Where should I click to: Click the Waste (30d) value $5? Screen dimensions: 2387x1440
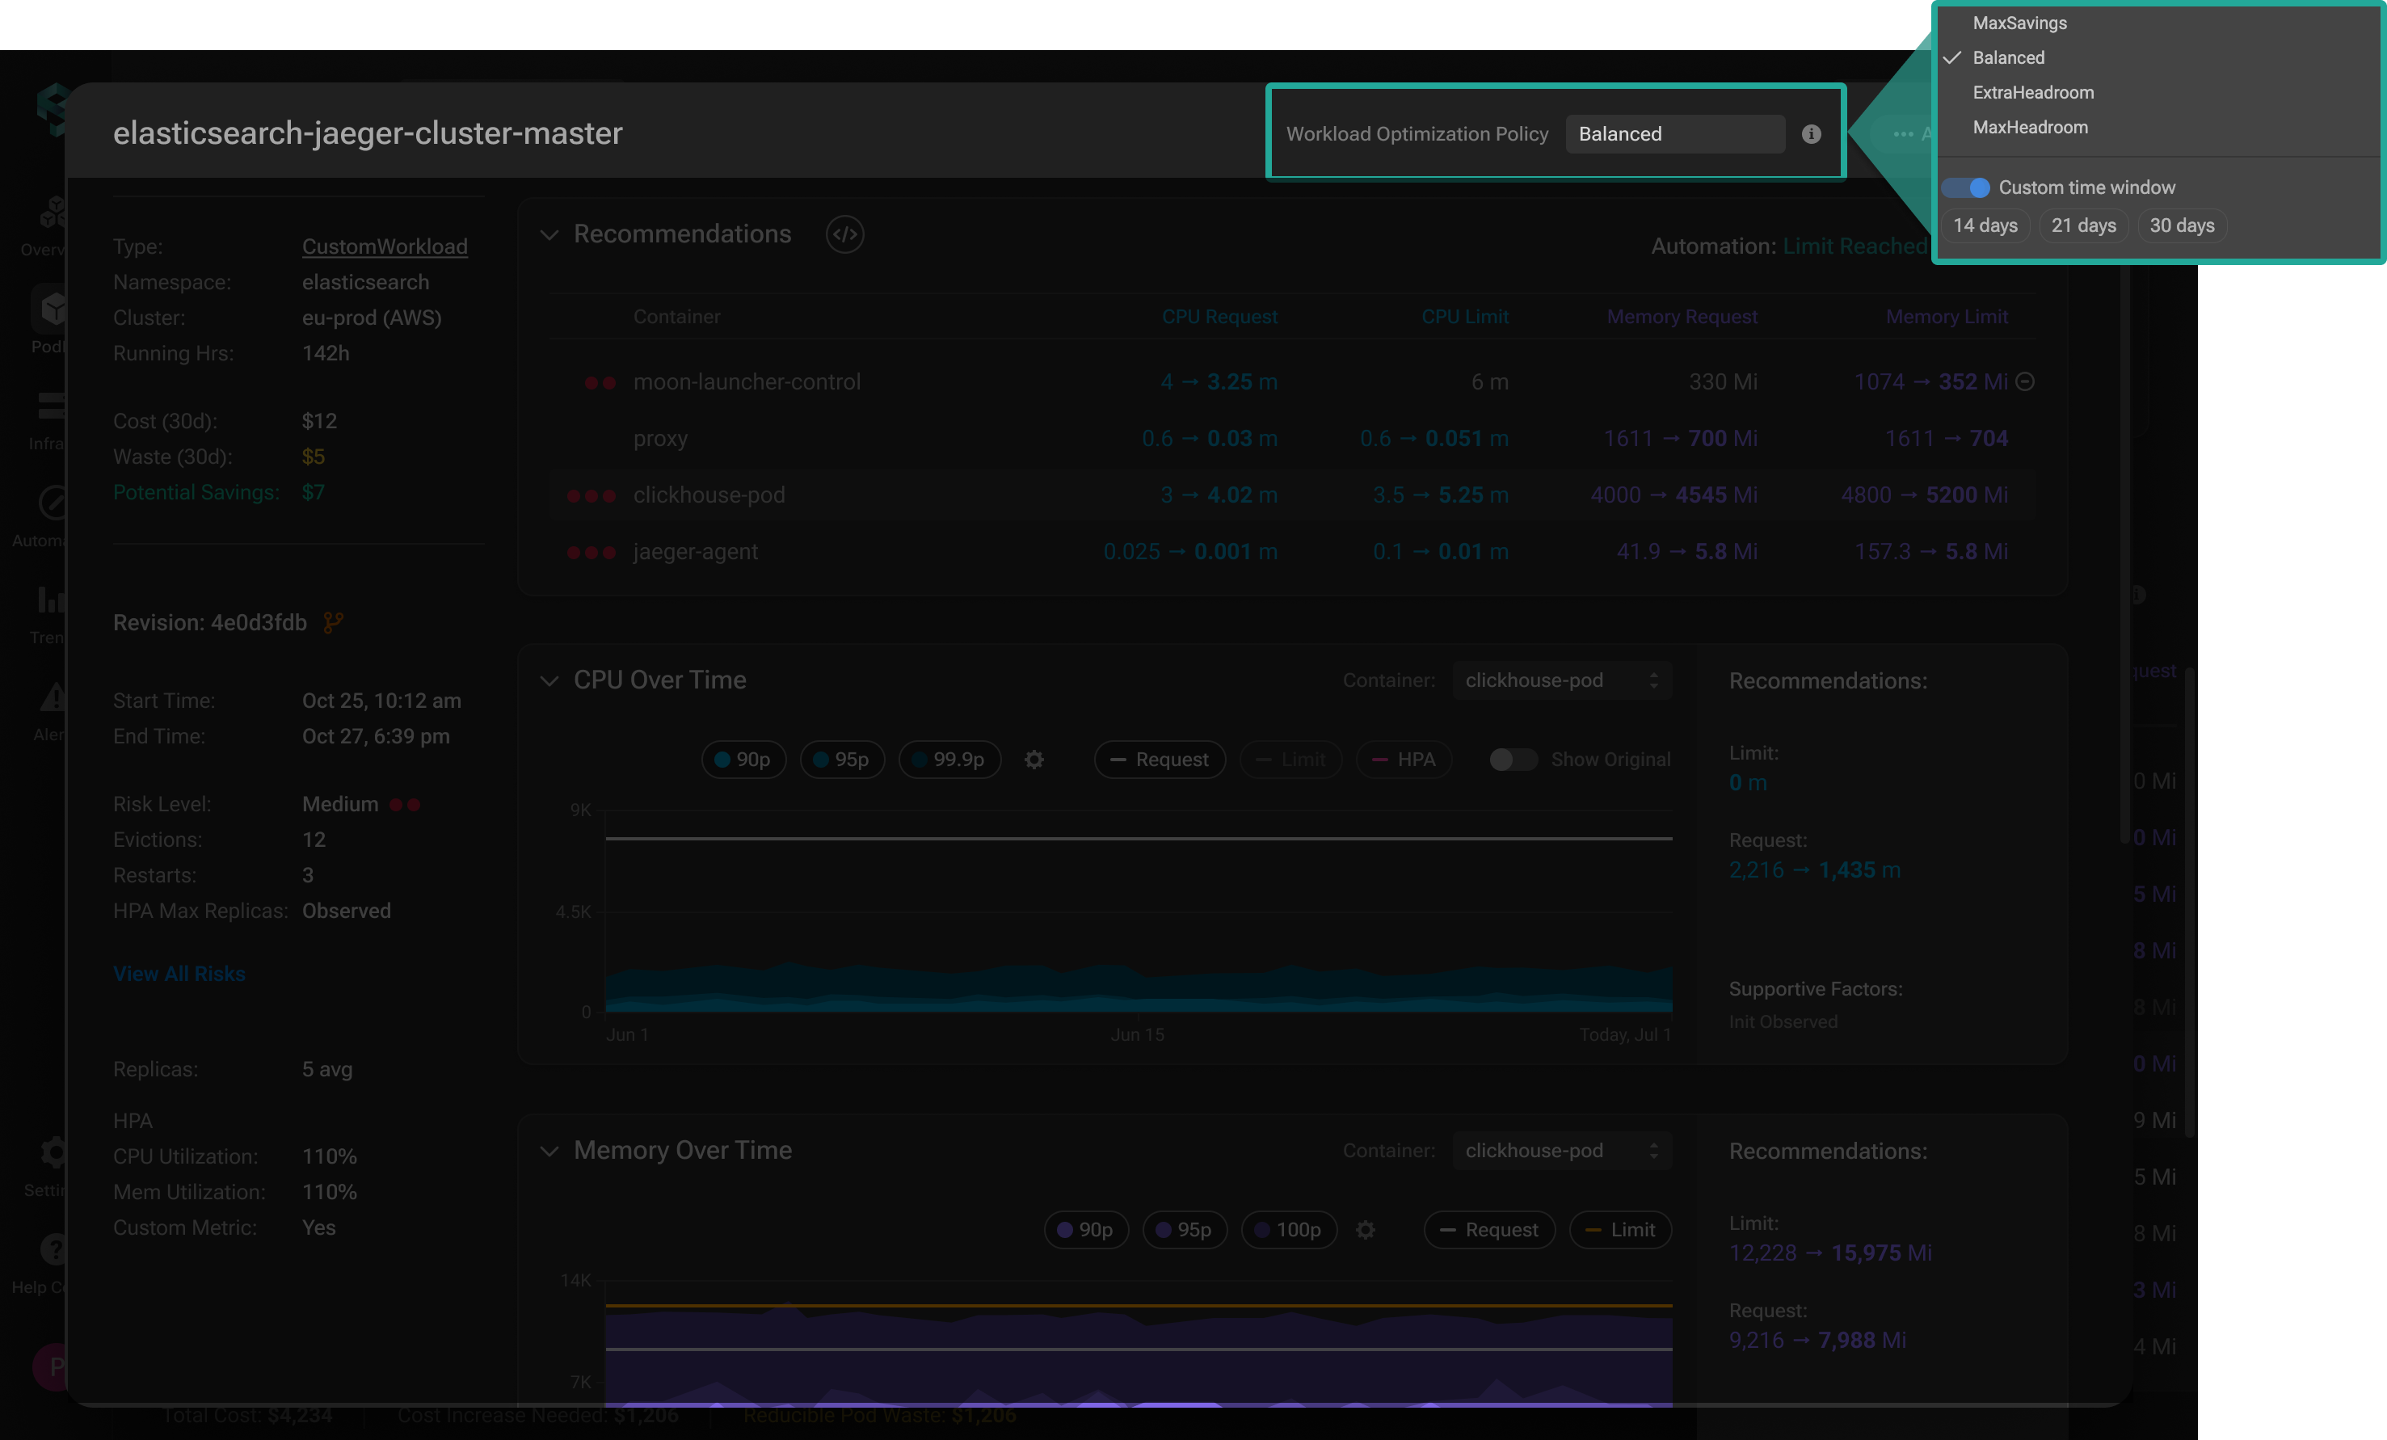coord(313,457)
